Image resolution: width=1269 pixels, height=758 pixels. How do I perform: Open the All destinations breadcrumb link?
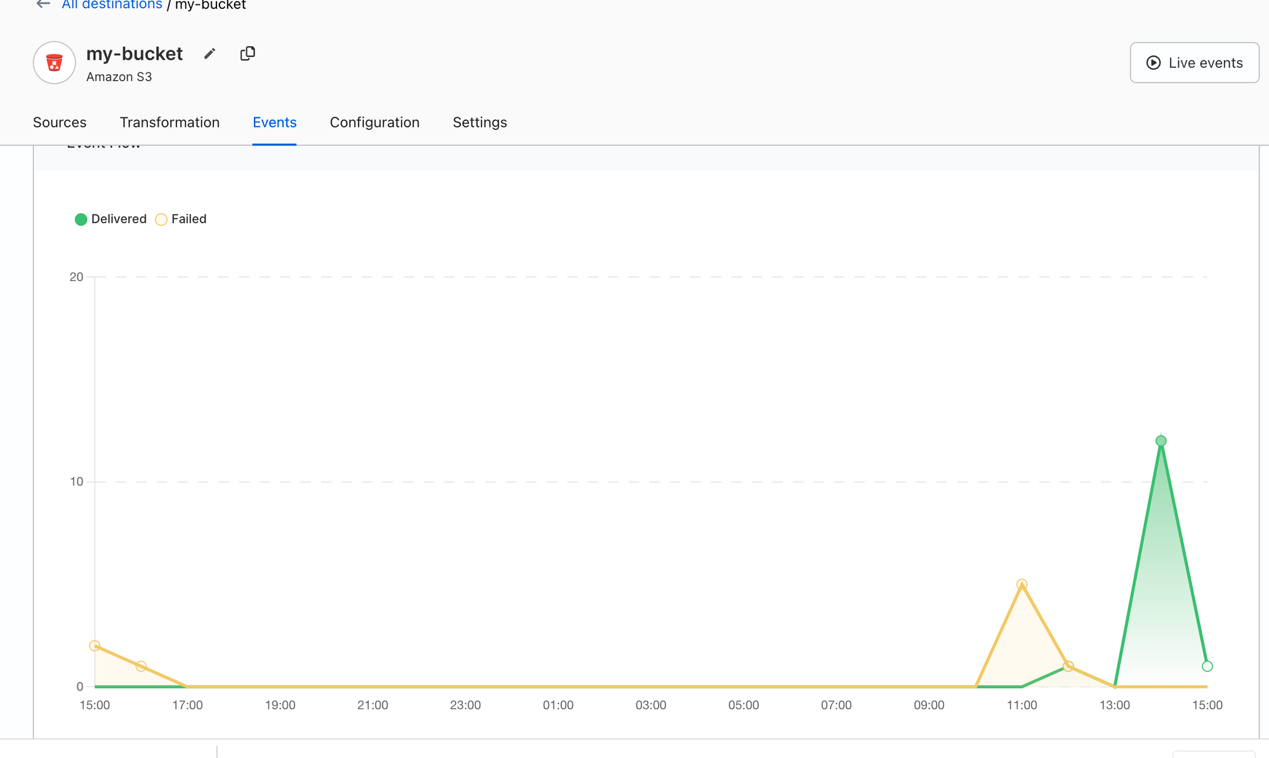click(112, 5)
